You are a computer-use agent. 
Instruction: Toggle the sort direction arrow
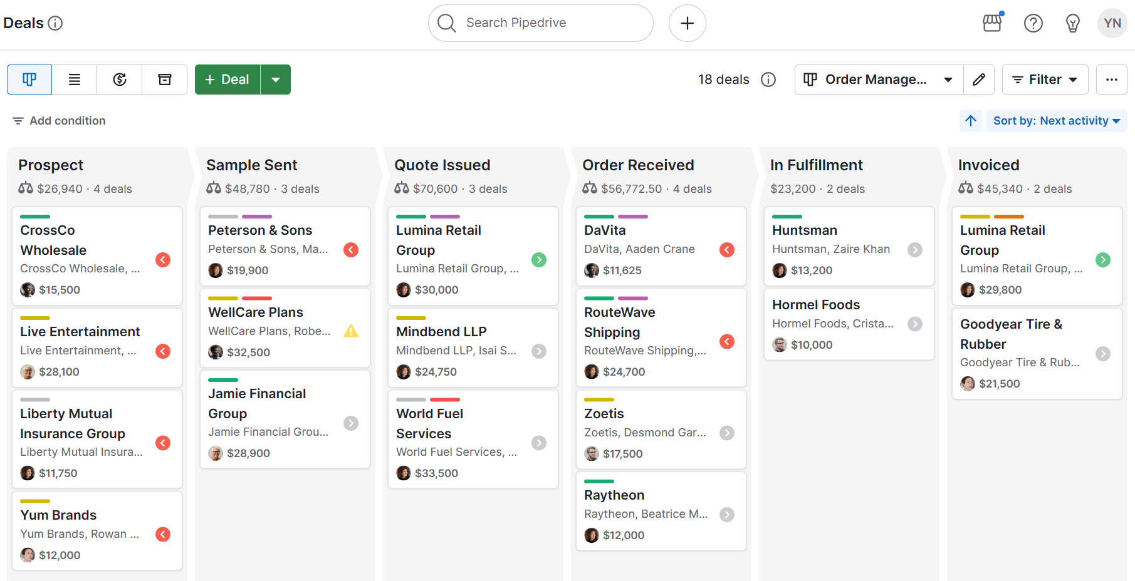click(x=971, y=121)
